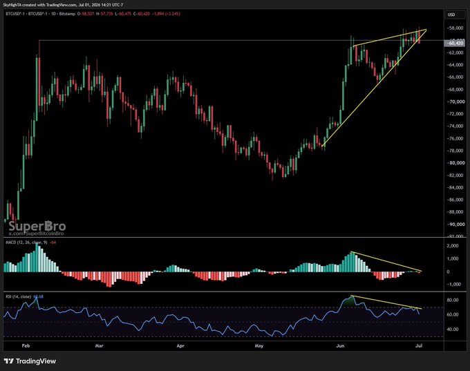Click the RSI value 60.68
The height and width of the screenshot is (371, 470).
click(39, 296)
